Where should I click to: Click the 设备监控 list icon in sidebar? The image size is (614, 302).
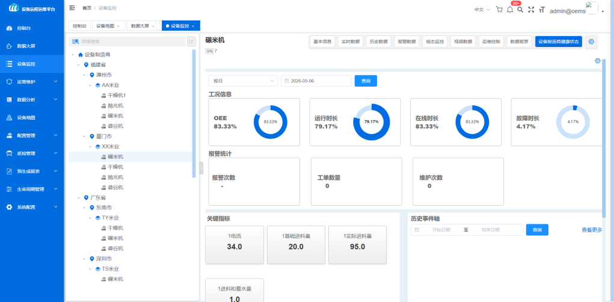click(x=10, y=64)
